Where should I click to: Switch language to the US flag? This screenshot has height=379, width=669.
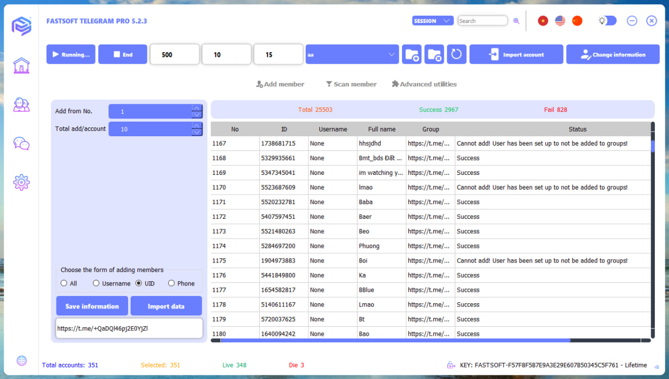click(560, 20)
